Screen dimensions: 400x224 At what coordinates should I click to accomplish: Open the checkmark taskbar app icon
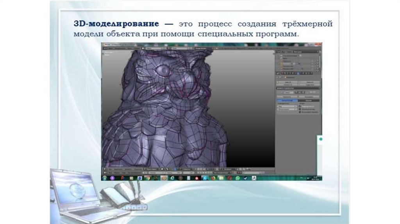(x=245, y=178)
